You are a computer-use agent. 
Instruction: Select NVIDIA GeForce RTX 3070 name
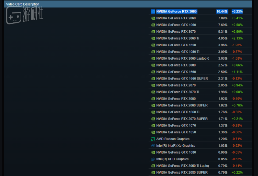tap(176, 32)
